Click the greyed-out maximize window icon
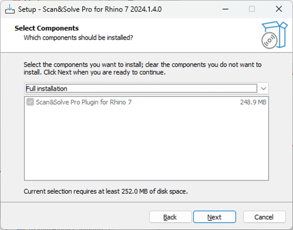 (x=252, y=9)
